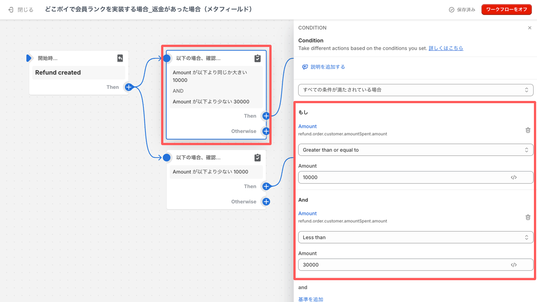The width and height of the screenshot is (537, 302).
Task: Click the Amount field containing 10000
Action: pyautogui.click(x=416, y=177)
